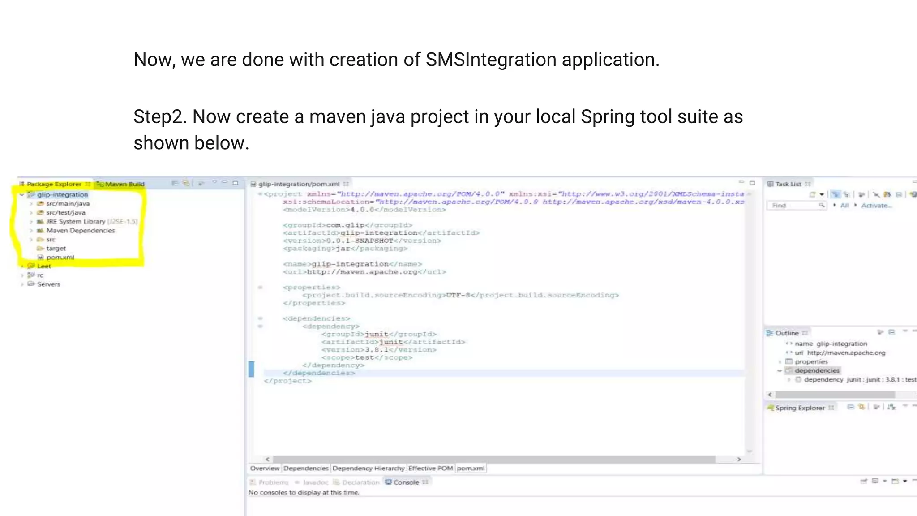The image size is (917, 516).
Task: Switch to the Maven Build view tab
Action: point(121,184)
